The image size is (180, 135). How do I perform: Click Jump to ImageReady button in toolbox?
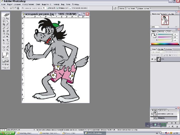(6, 68)
